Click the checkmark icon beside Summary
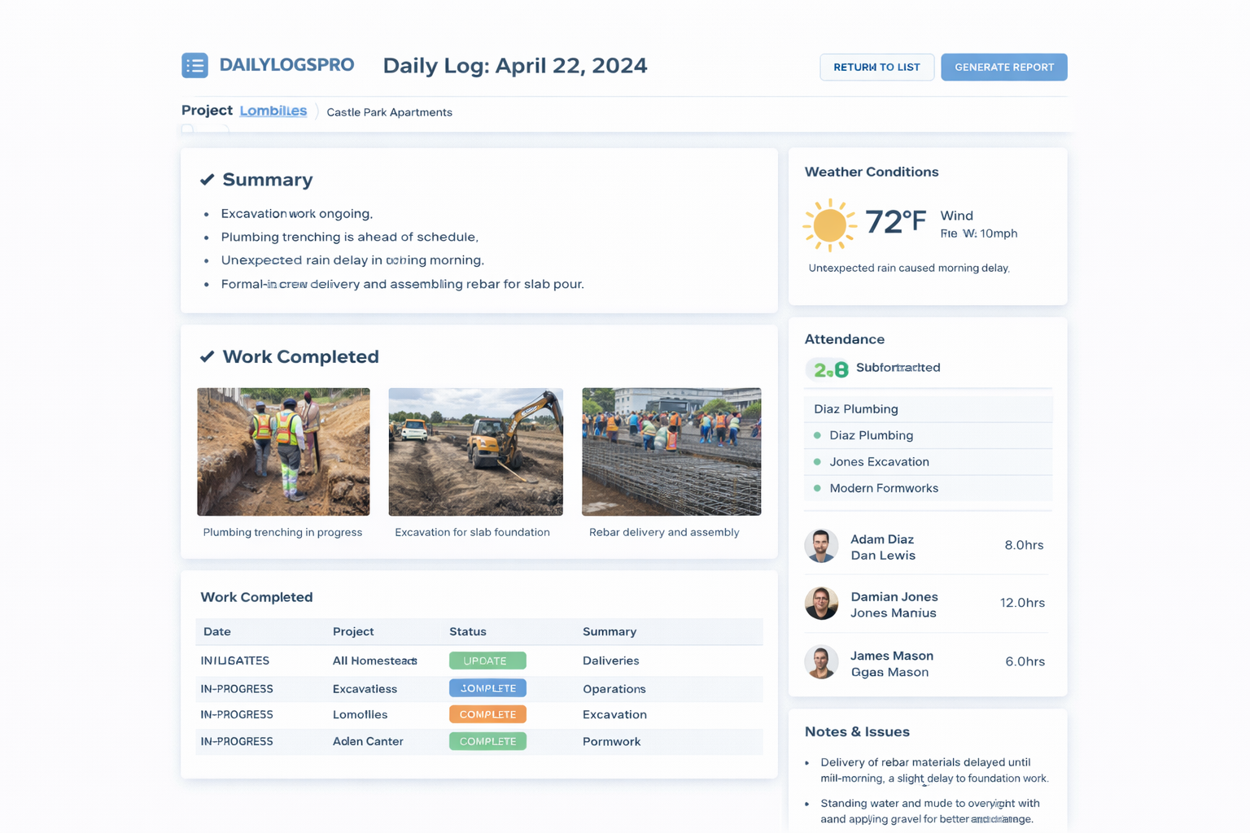The height and width of the screenshot is (833, 1250). click(x=207, y=179)
